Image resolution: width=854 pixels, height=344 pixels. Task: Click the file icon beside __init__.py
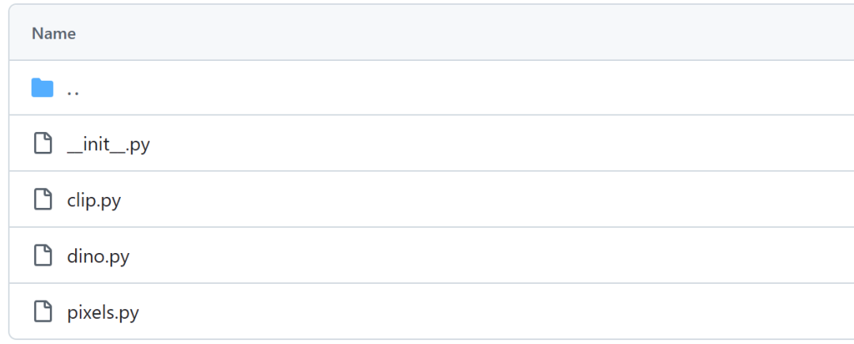43,143
